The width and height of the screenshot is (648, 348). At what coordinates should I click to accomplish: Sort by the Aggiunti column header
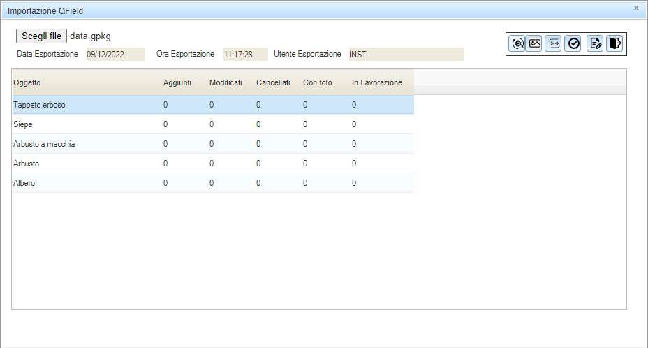pos(177,82)
